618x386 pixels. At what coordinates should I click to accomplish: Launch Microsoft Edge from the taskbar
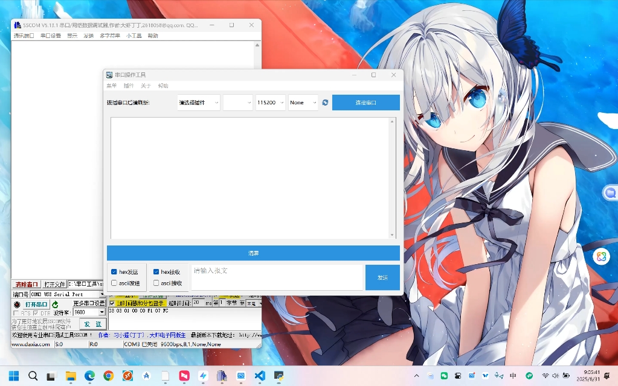tap(89, 376)
